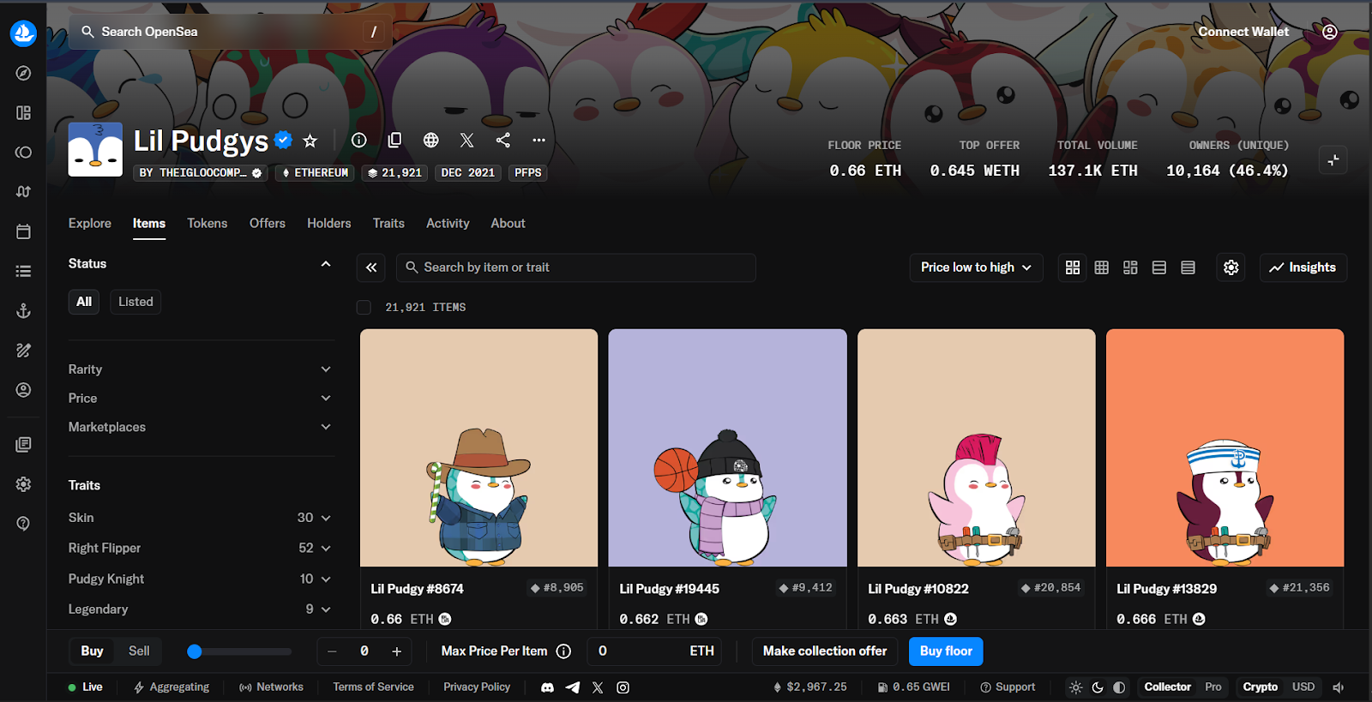
Task: Expand the Rarity filter section
Action: click(199, 369)
